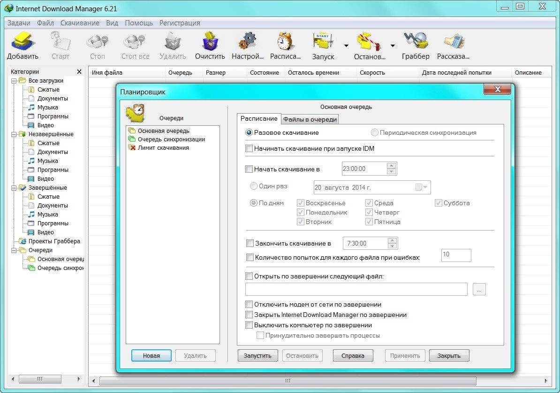Open the Скачивание menu
This screenshot has height=393, width=560.
click(x=80, y=23)
